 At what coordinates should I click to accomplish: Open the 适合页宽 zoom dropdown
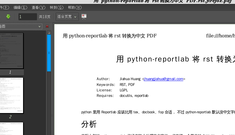67,17
